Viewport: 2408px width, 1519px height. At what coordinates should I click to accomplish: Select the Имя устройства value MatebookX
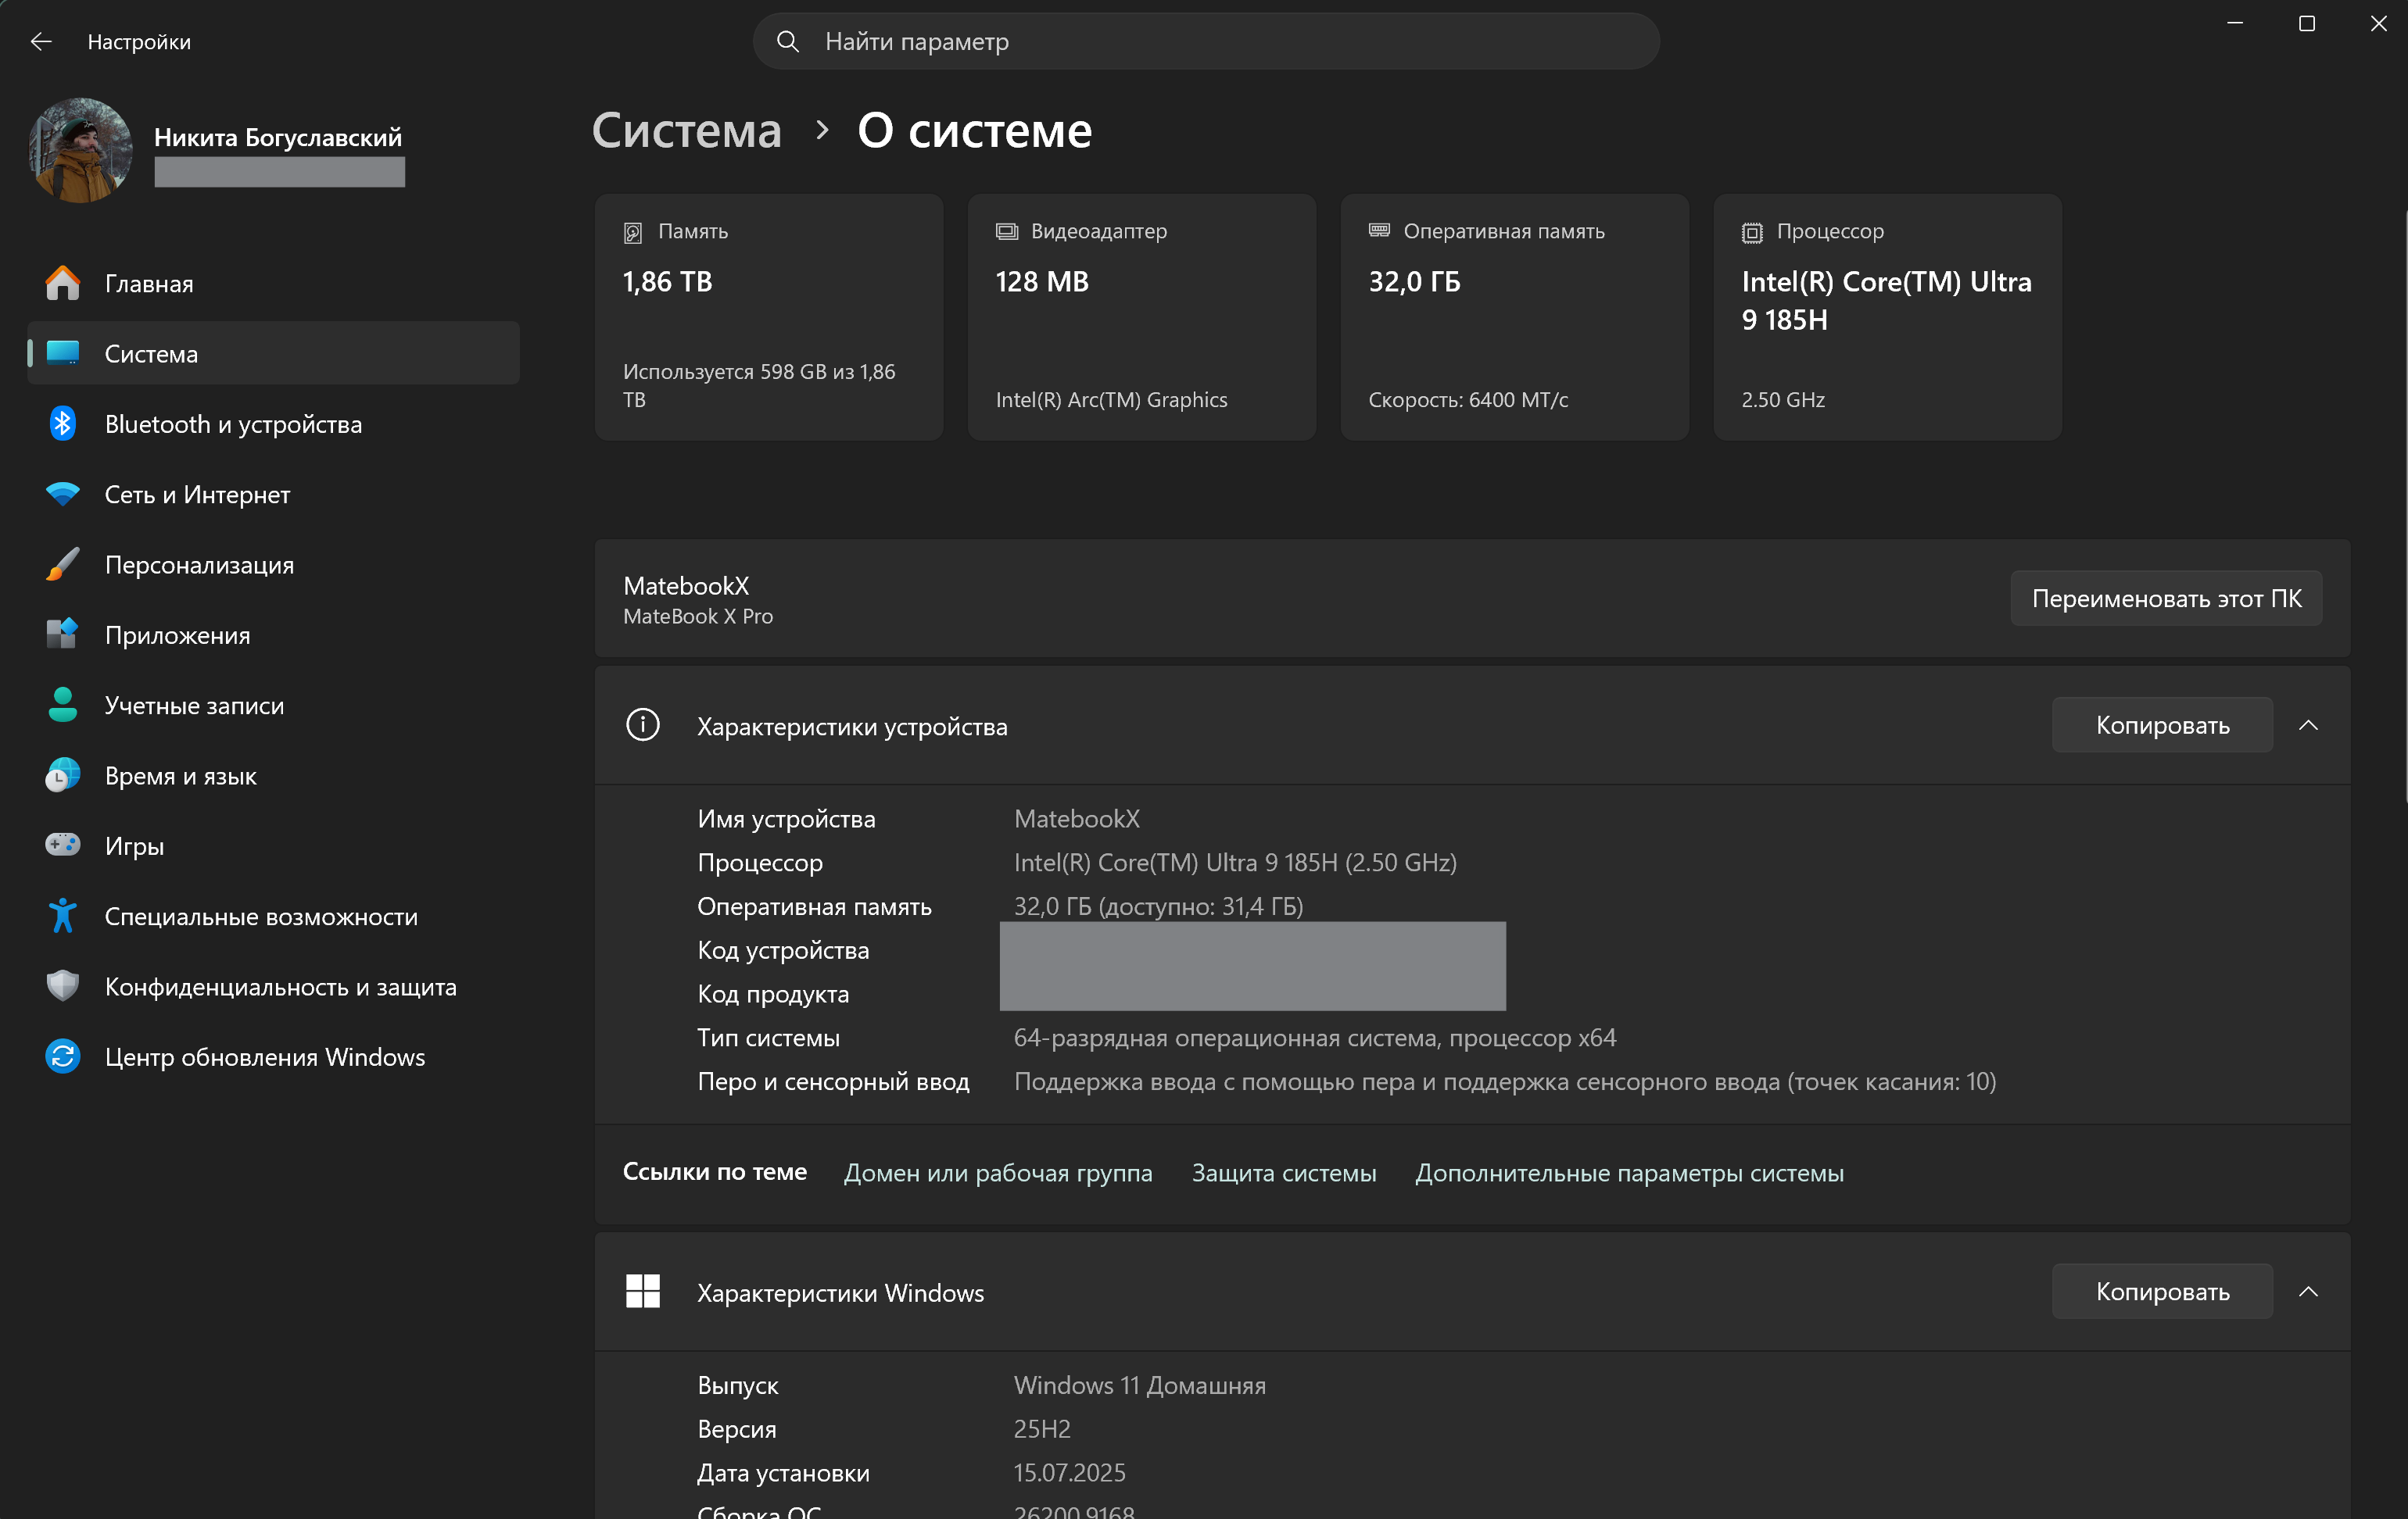coord(1077,818)
